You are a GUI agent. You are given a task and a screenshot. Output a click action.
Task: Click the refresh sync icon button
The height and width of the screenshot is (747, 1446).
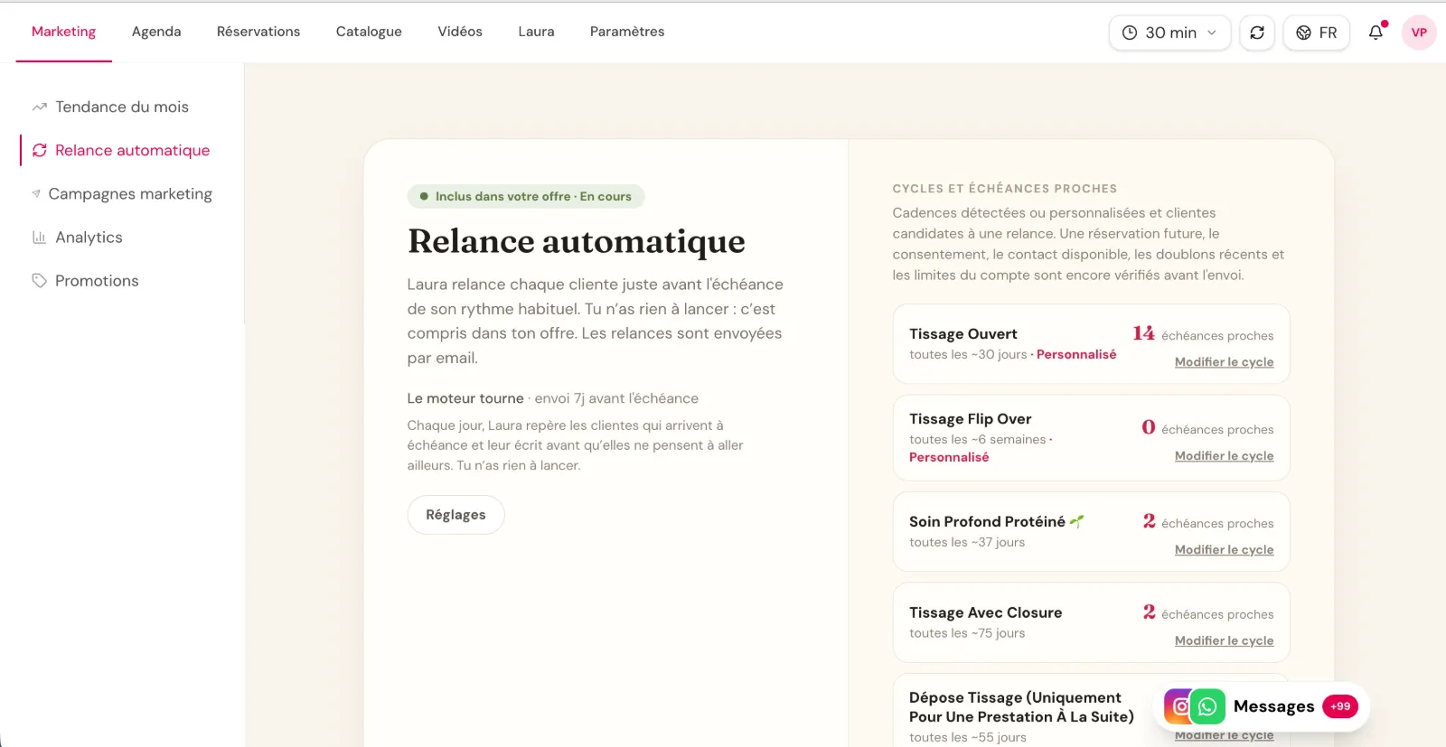pos(1257,33)
